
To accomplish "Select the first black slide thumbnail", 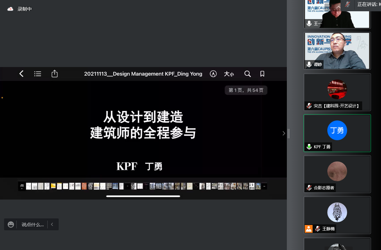I will point(22,186).
